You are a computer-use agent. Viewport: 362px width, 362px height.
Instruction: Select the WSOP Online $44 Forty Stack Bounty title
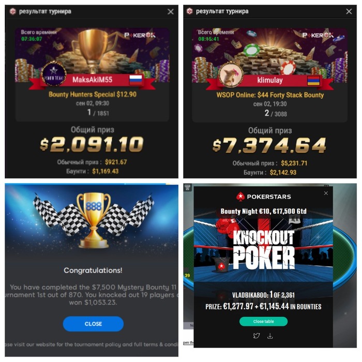click(270, 95)
